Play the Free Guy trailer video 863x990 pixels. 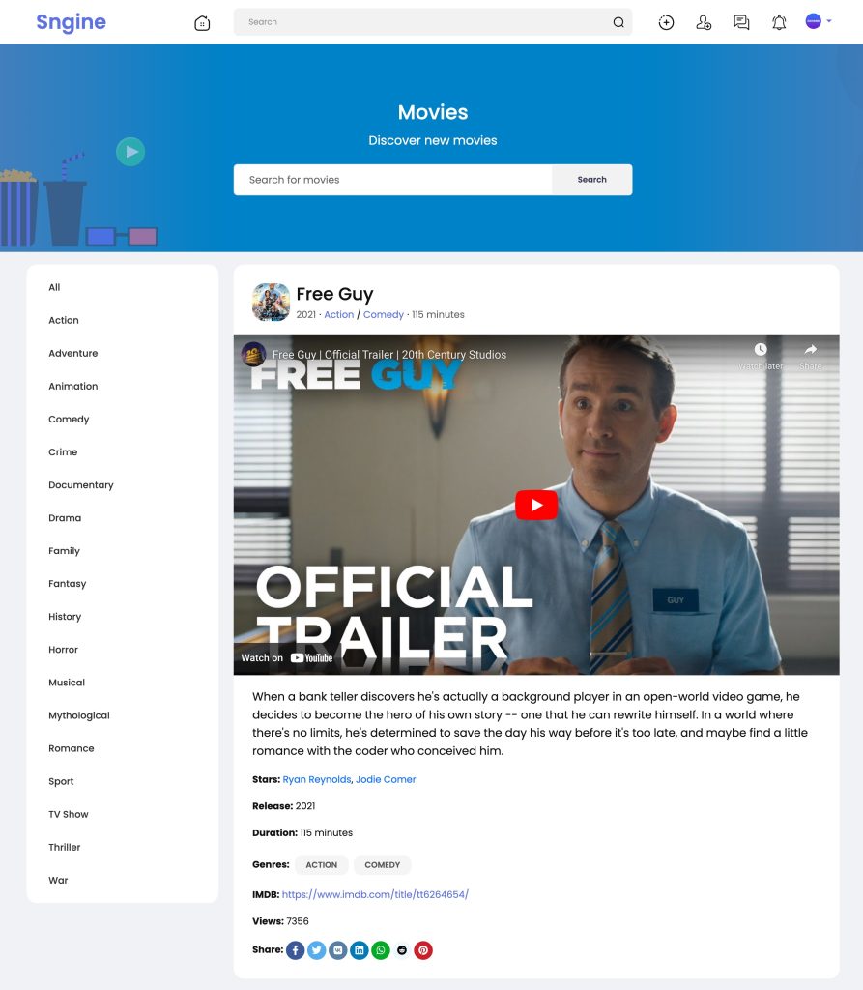[536, 505]
